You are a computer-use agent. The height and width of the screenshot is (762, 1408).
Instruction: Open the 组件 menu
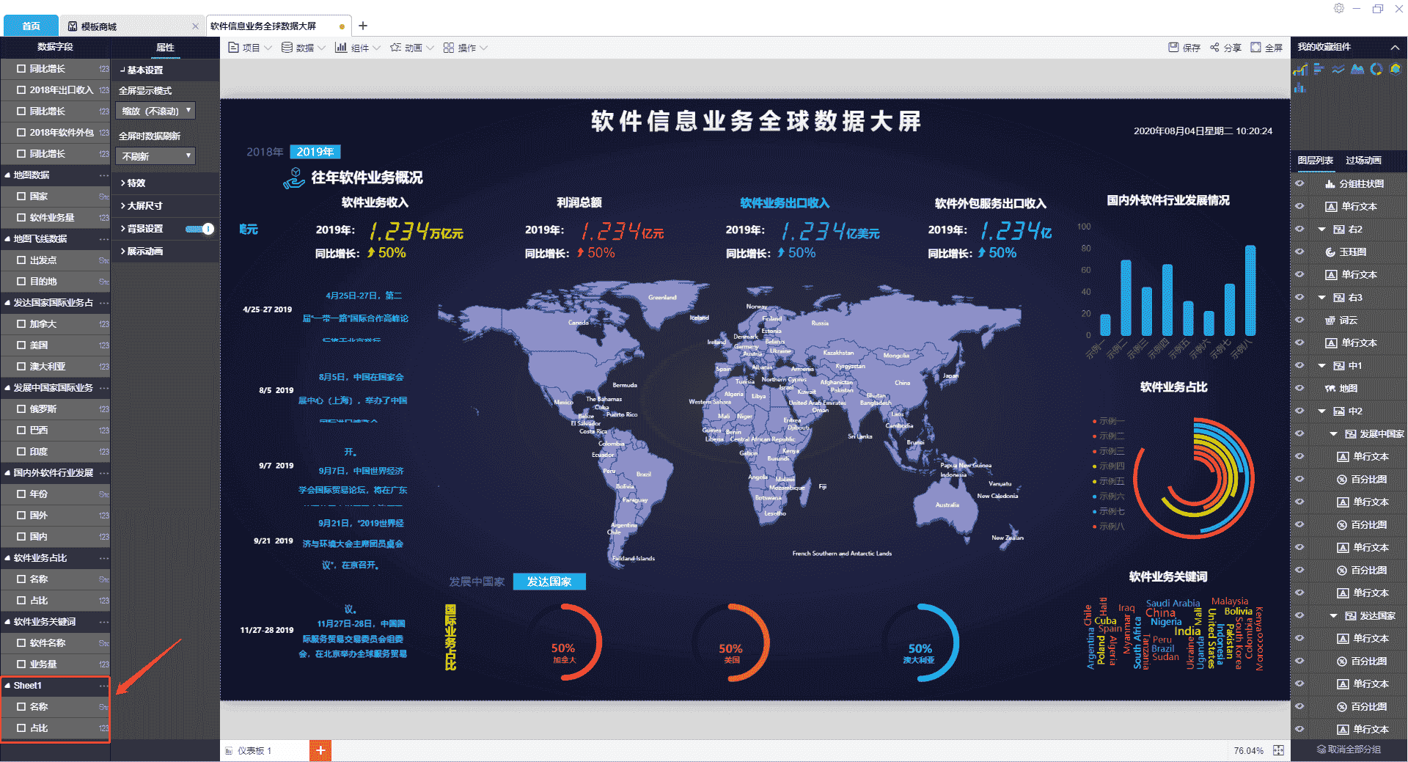[x=358, y=48]
